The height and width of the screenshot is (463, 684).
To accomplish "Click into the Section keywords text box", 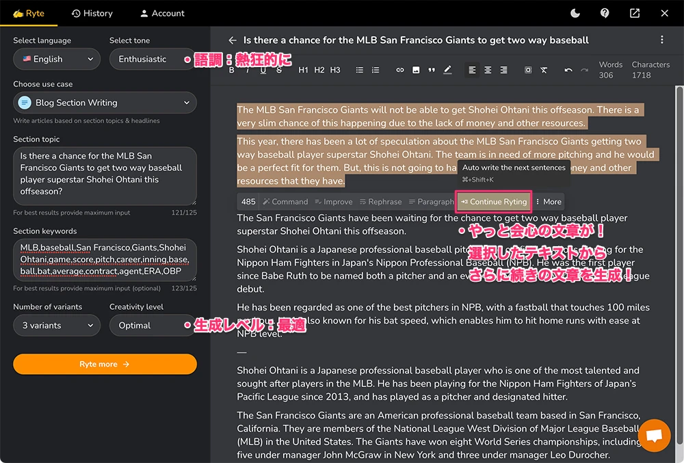I will pyautogui.click(x=105, y=260).
